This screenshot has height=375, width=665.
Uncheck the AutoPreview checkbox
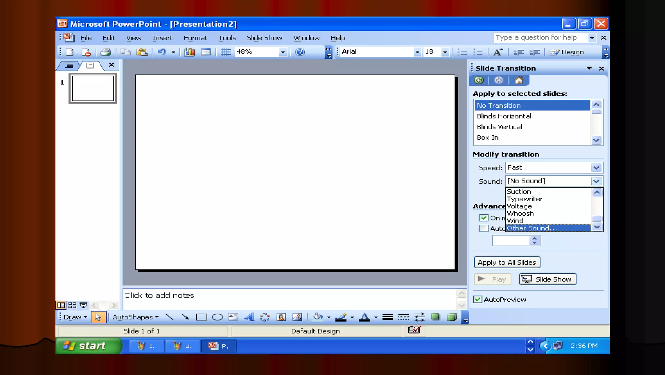tap(478, 299)
